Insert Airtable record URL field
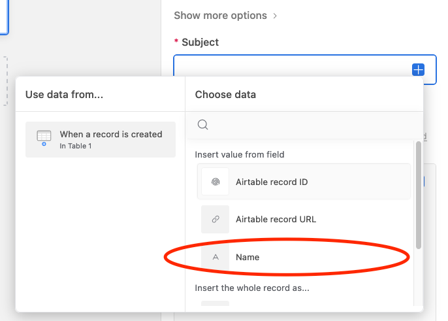 point(304,219)
